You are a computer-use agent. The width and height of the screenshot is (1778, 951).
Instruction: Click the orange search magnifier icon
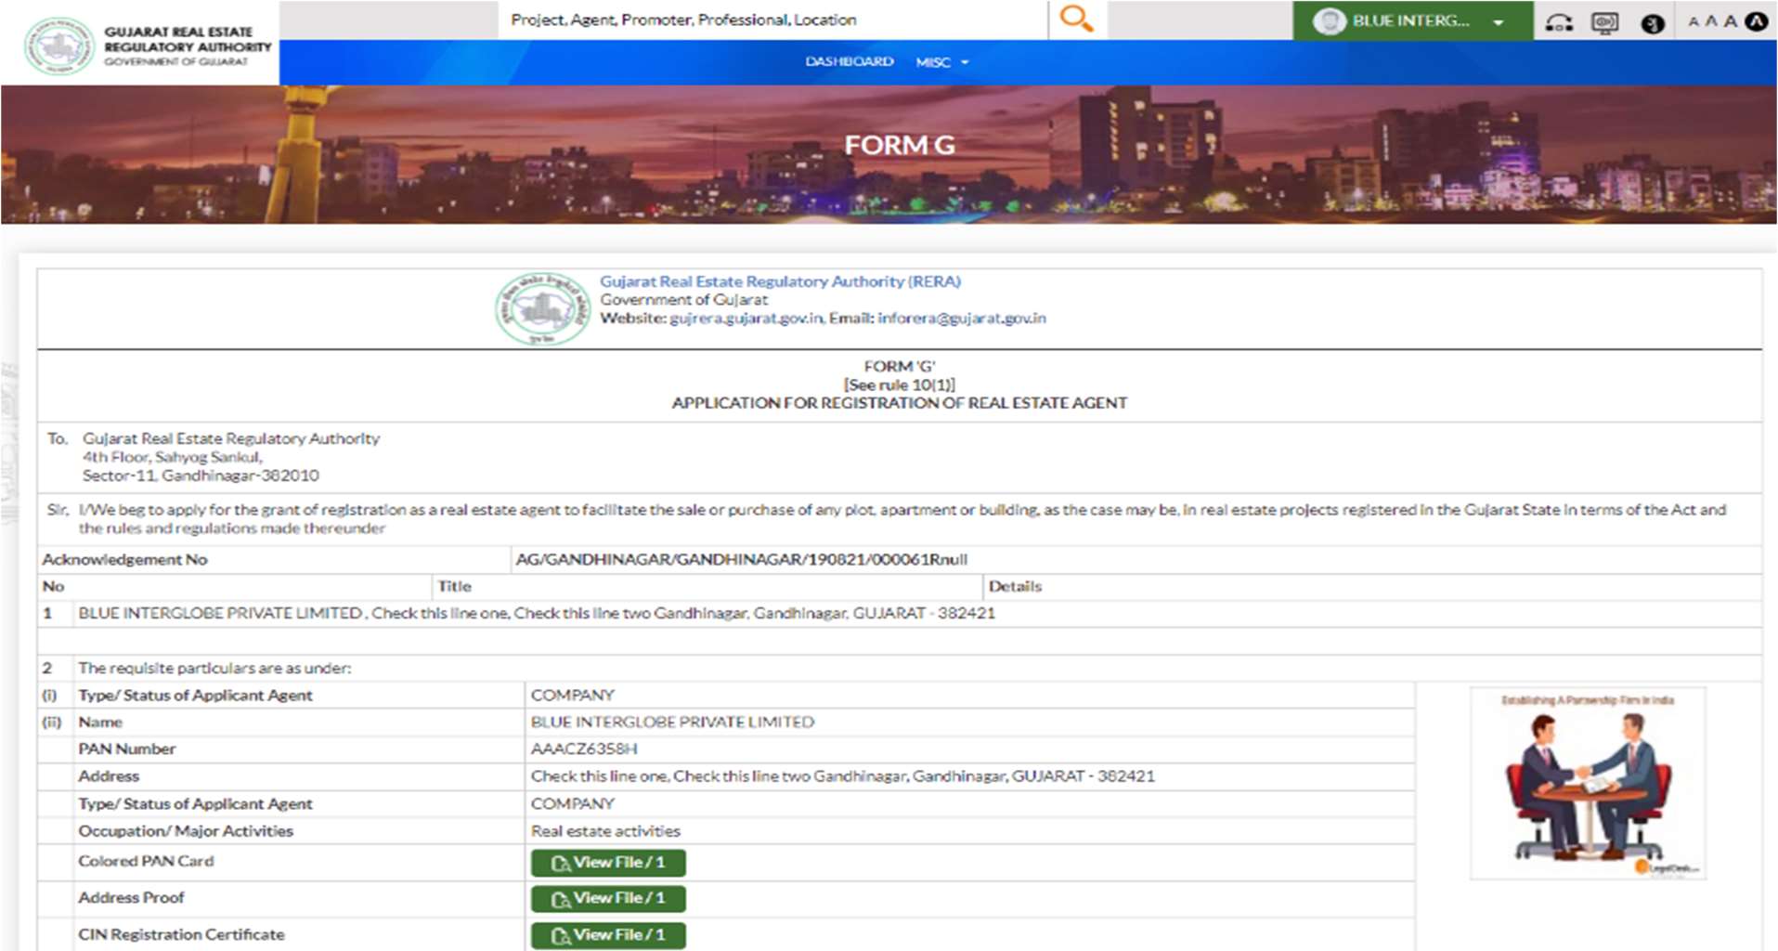(x=1076, y=19)
